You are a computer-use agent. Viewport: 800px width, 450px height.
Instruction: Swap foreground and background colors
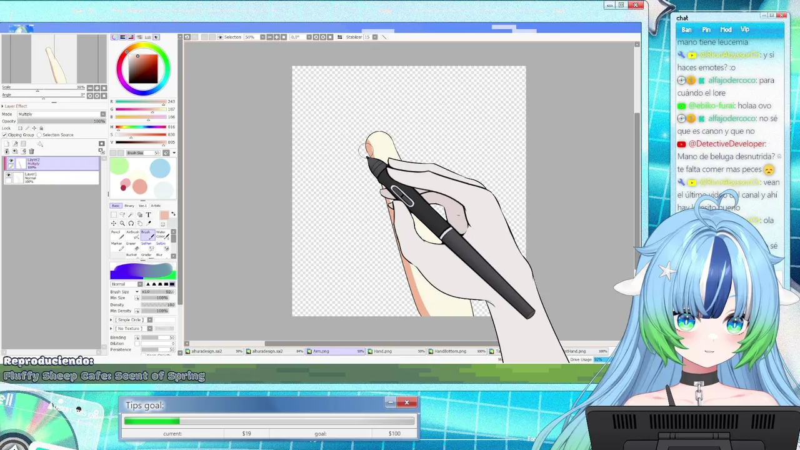(173, 214)
